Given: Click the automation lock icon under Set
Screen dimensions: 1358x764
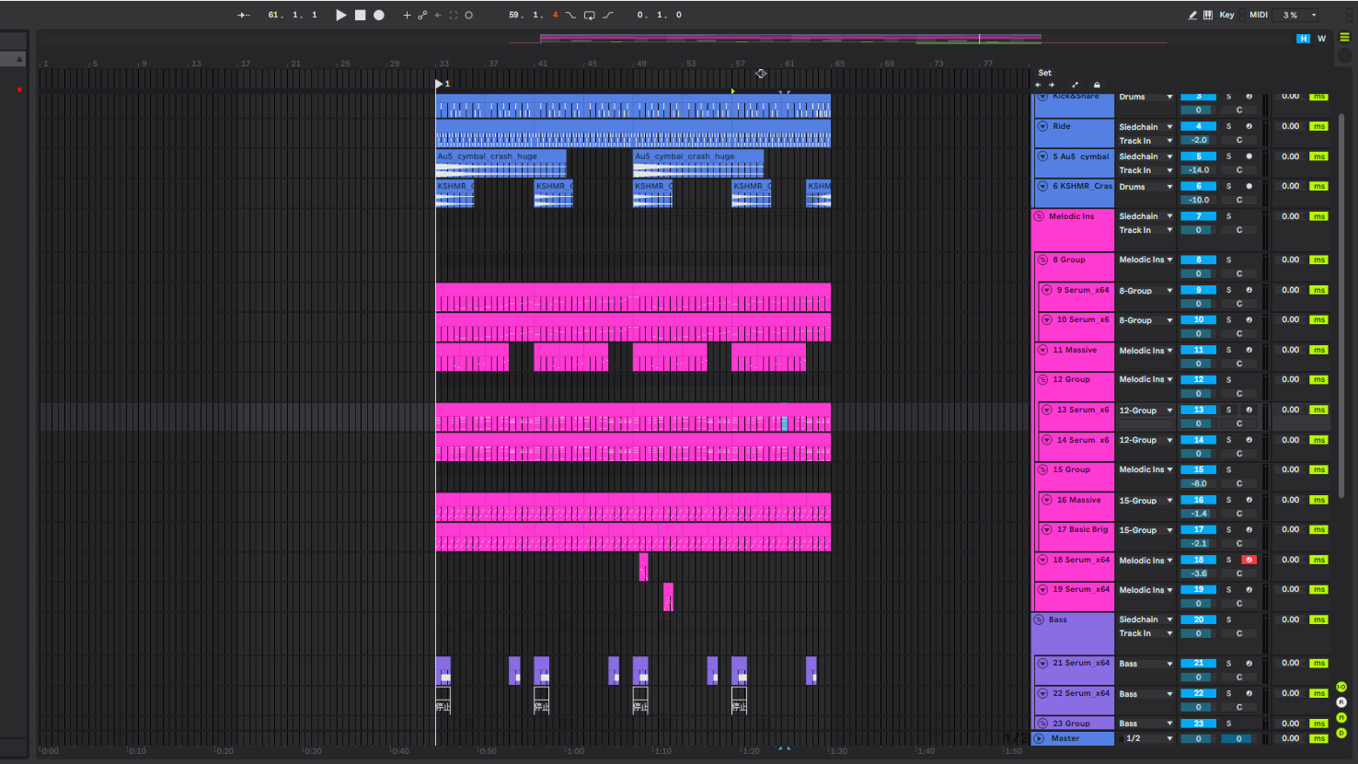Looking at the screenshot, I should click(x=1097, y=85).
